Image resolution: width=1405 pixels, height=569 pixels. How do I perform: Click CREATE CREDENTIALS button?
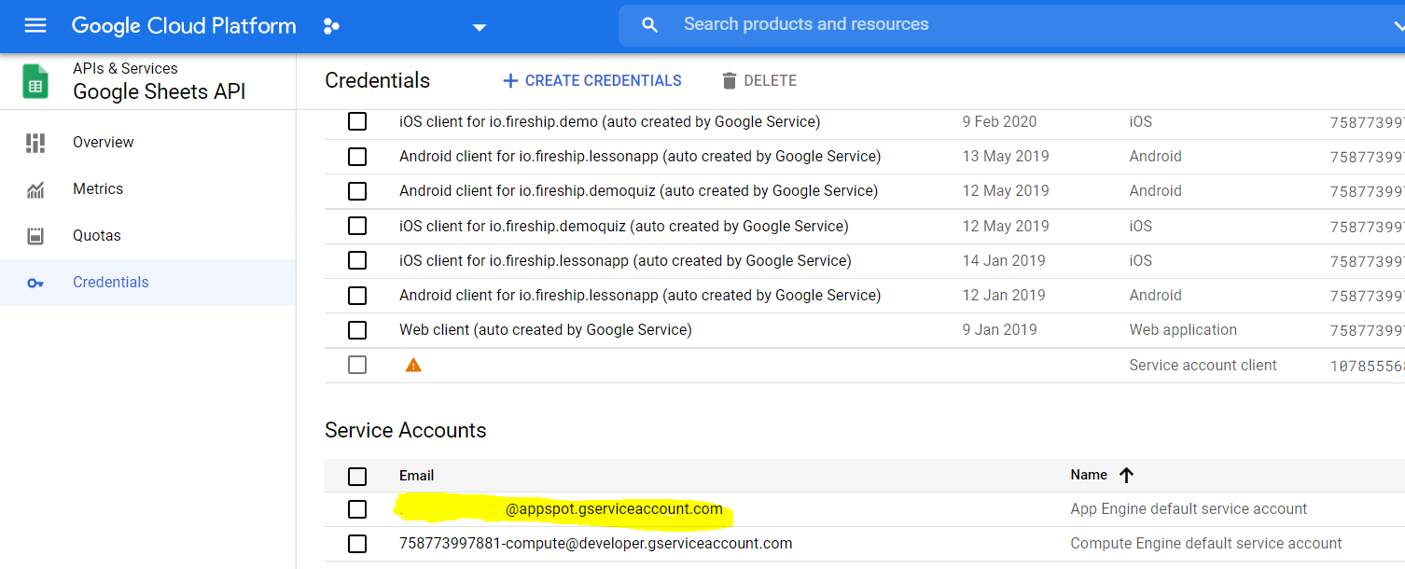click(592, 81)
